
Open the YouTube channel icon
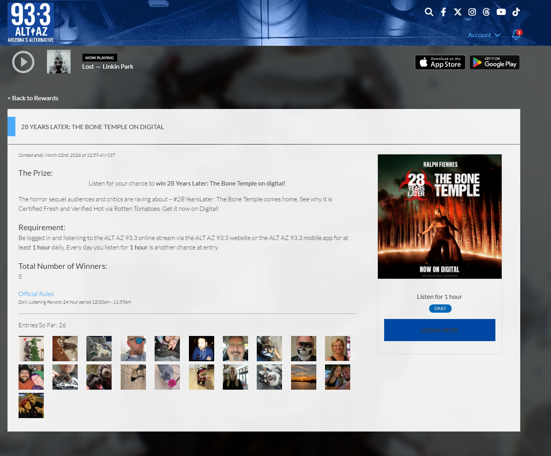coord(501,12)
